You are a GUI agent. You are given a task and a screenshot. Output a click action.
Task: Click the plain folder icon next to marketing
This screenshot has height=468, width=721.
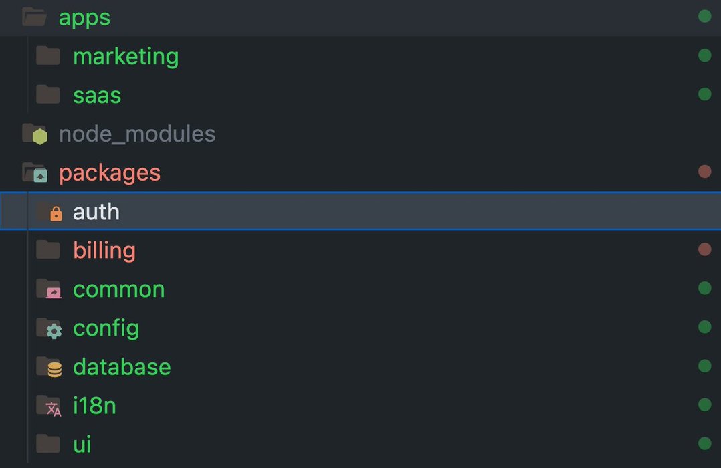[48, 55]
